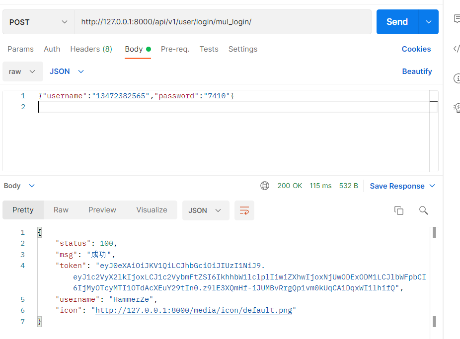This screenshot has height=339, width=460.
Task: Open the code snippet sidebar icon
Action: (x=457, y=49)
